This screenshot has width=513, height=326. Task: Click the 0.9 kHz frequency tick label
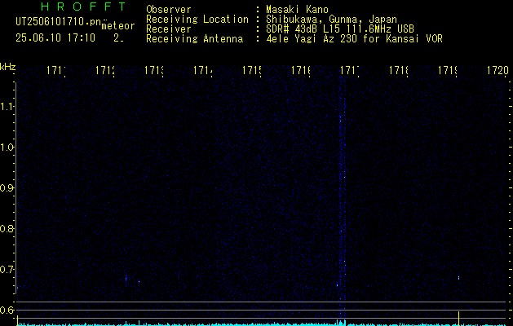[x=7, y=187]
